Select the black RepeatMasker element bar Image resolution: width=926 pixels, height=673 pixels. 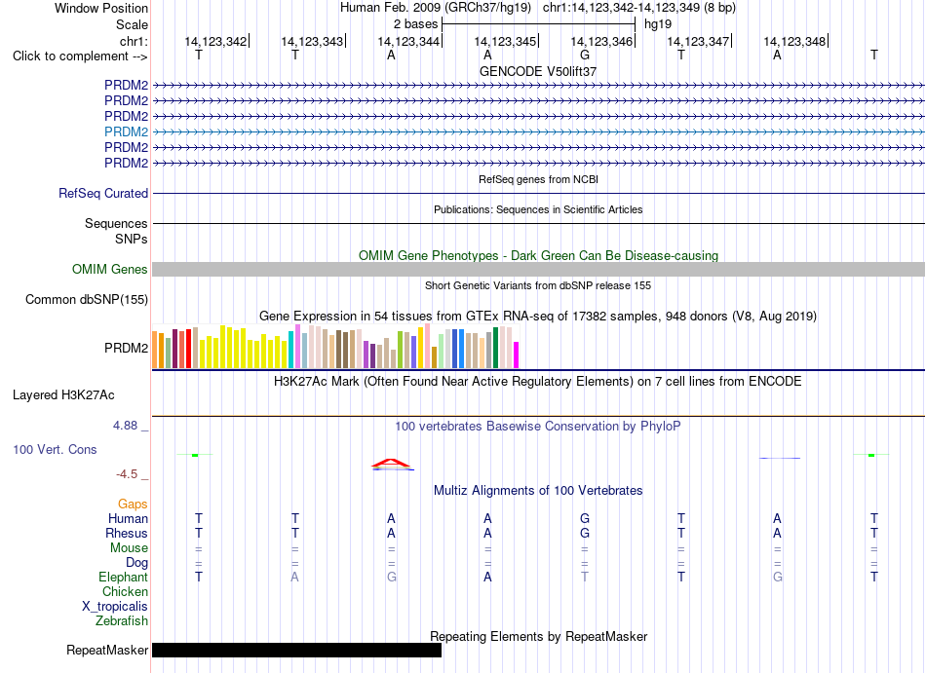296,650
